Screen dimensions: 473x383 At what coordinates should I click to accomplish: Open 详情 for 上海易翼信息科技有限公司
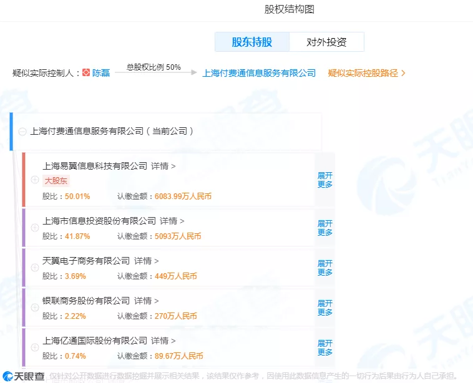pos(163,166)
